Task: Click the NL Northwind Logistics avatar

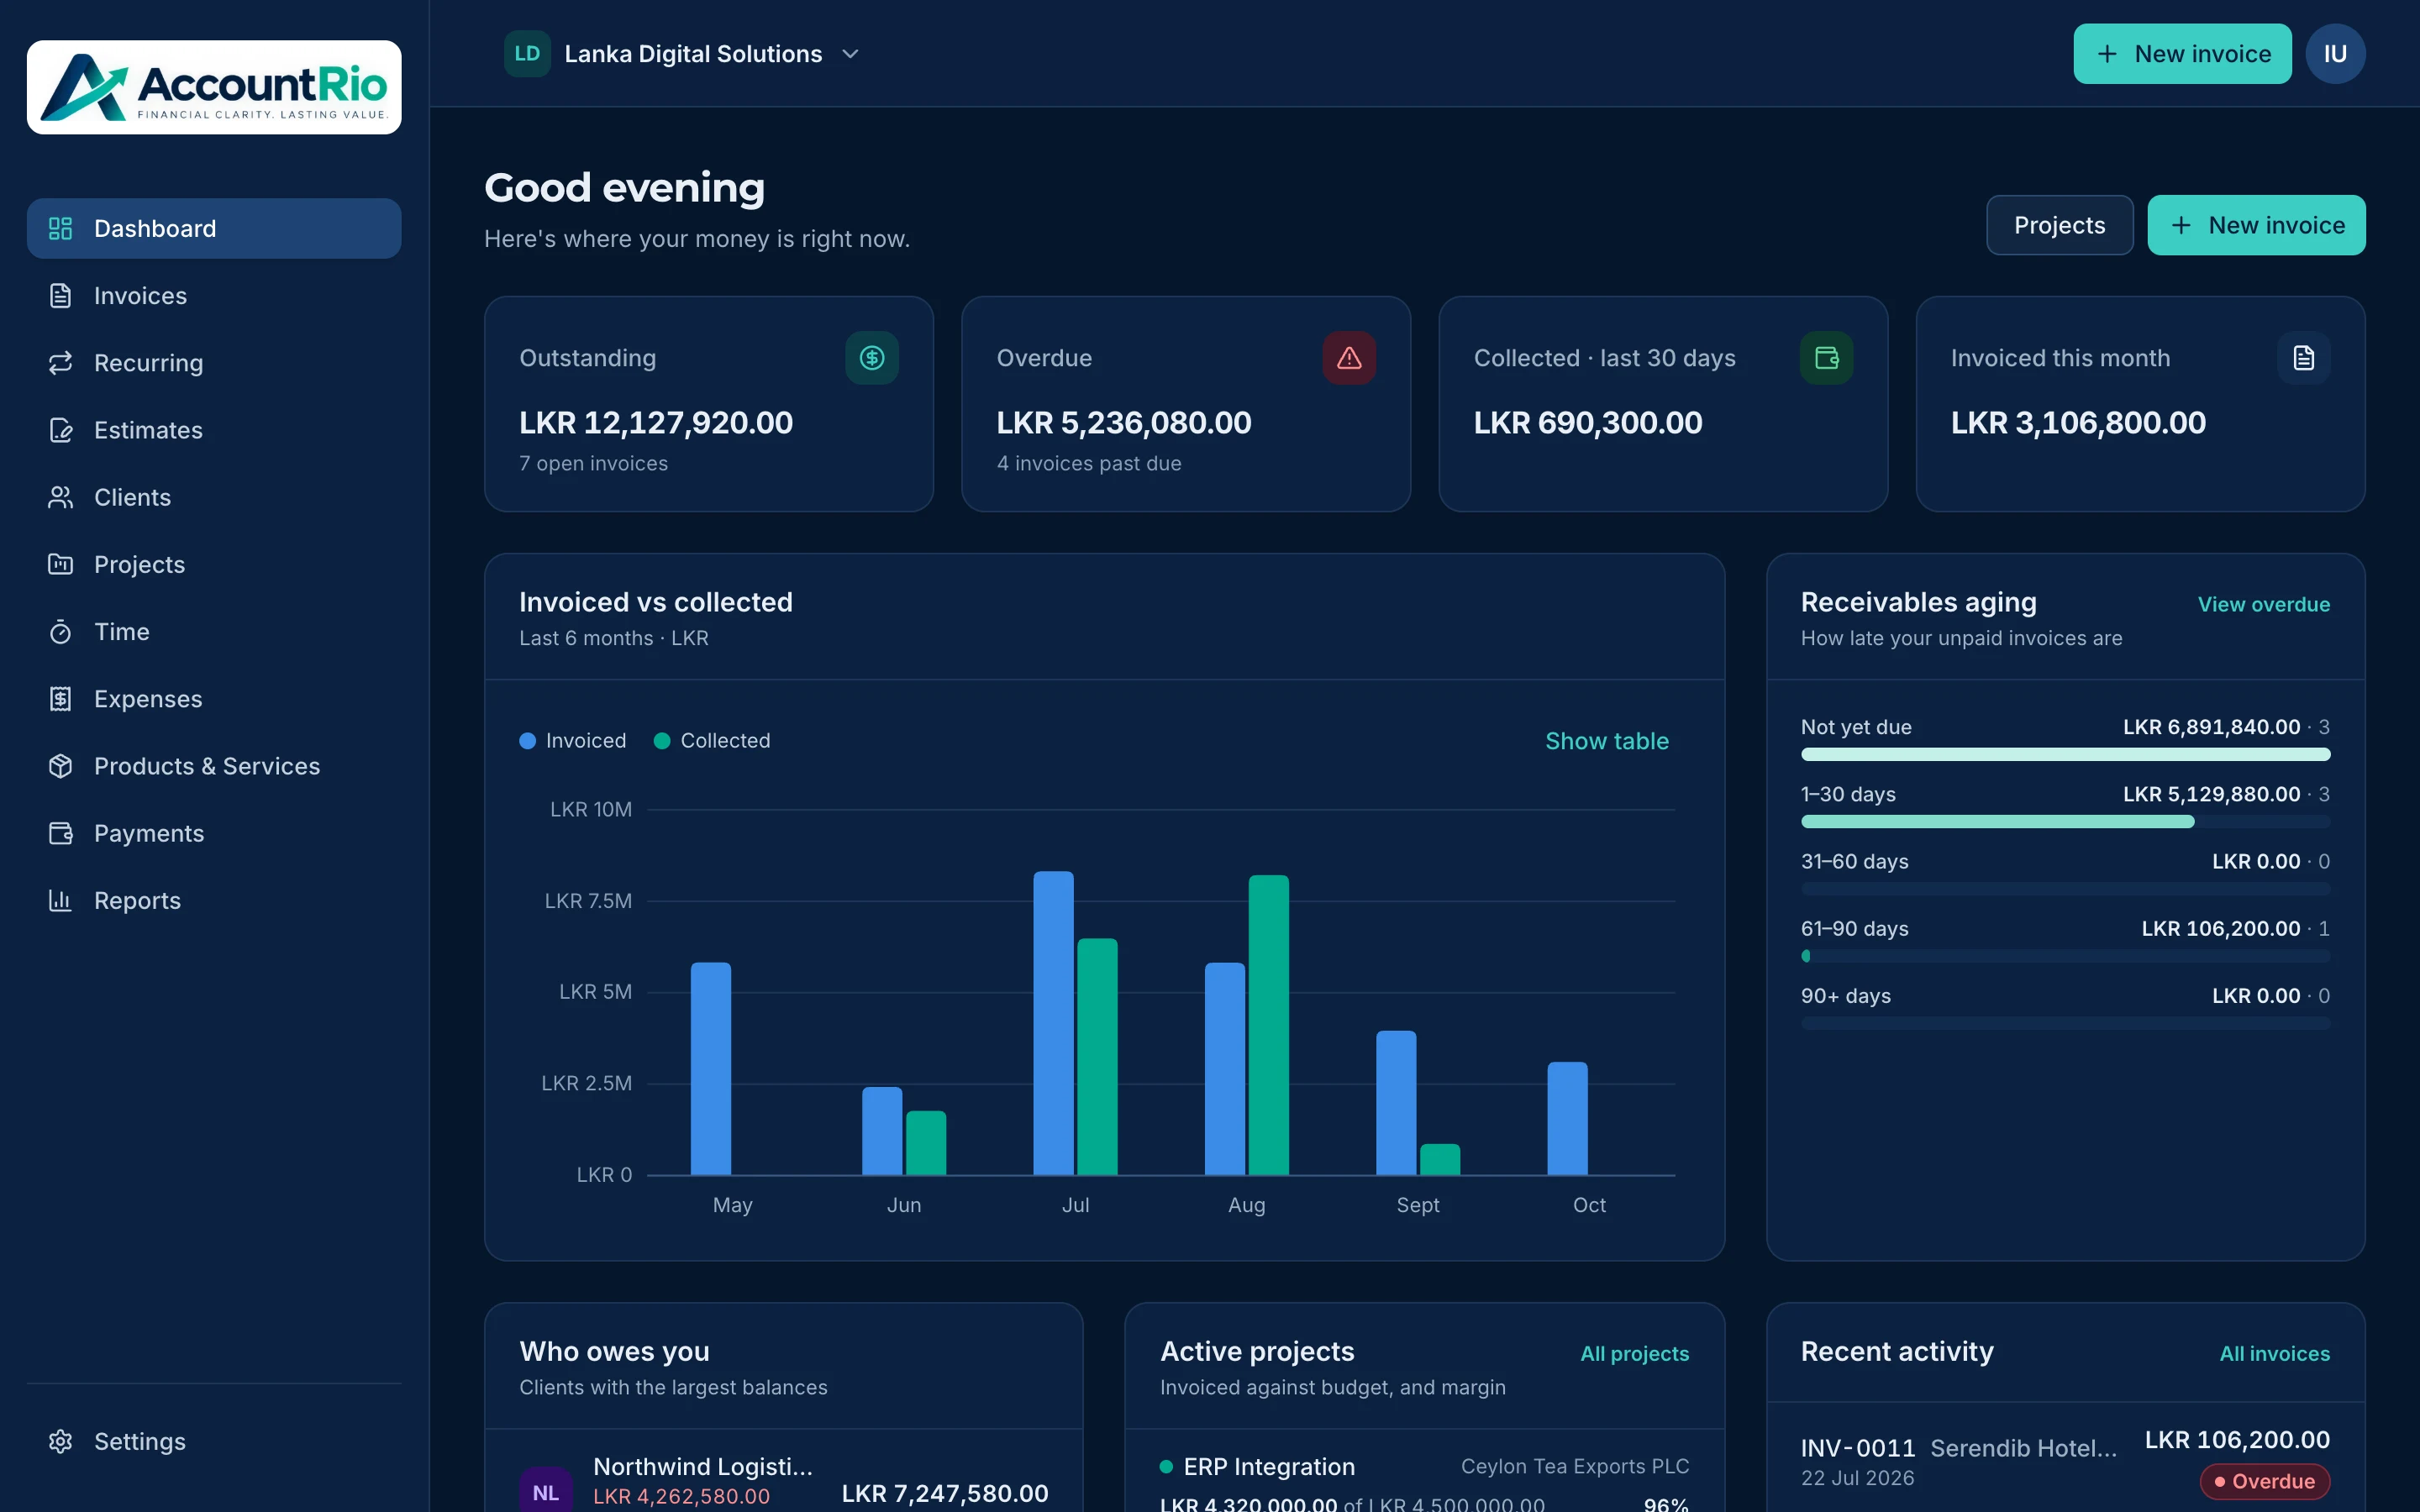Action: [546, 1491]
